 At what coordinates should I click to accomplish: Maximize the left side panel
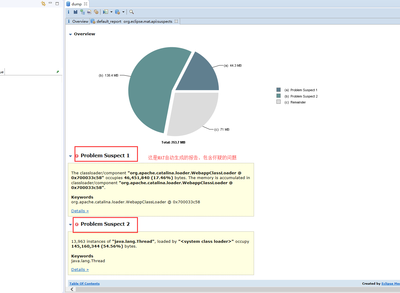point(57,4)
